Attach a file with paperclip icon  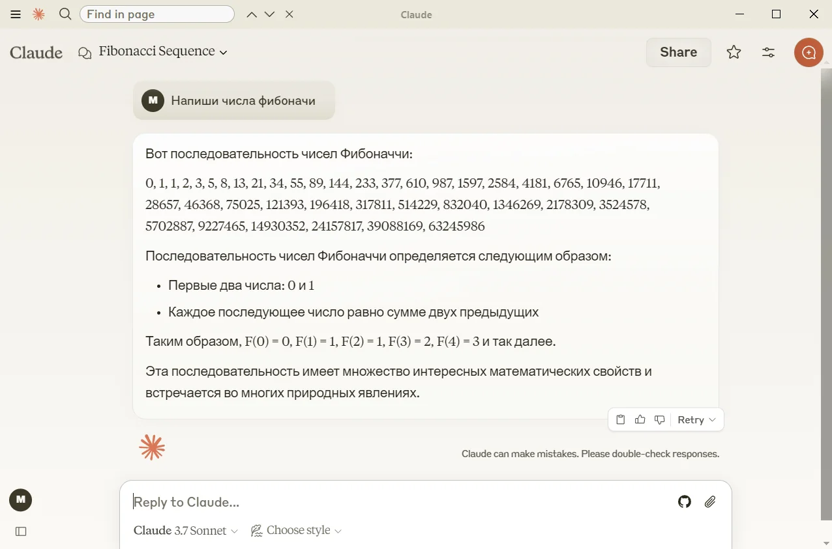[710, 501]
